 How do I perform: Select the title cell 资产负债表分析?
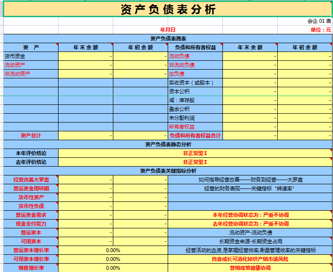pos(168,9)
